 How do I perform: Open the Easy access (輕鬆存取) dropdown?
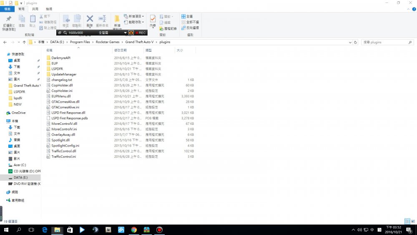point(134,22)
